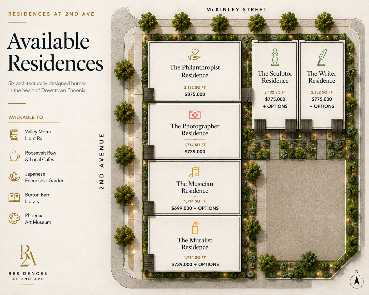The image size is (369, 295).
Task: Click the Roosevelt Row coffee cup icon
Action: 14,156
